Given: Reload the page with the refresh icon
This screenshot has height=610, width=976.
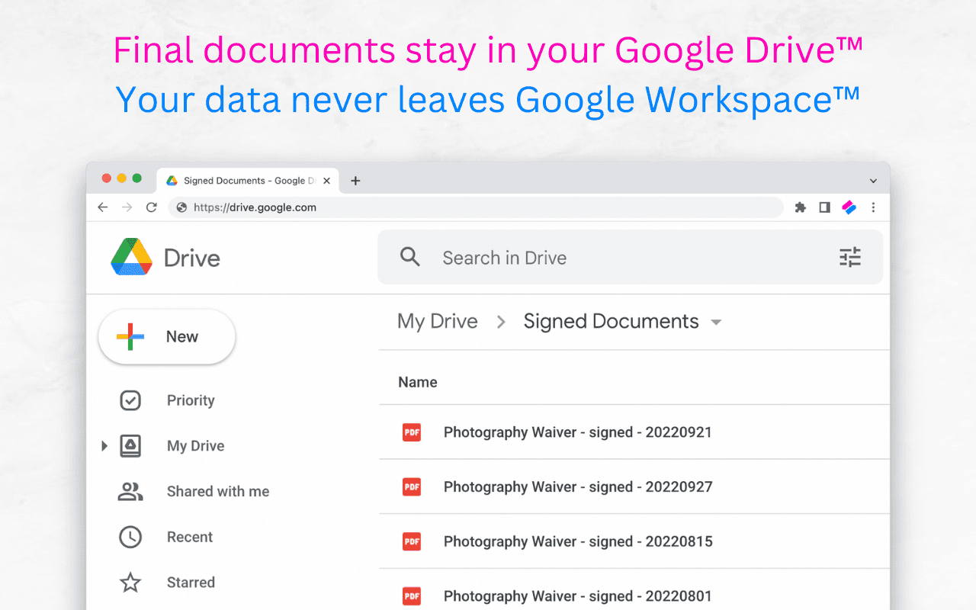Looking at the screenshot, I should click(152, 207).
